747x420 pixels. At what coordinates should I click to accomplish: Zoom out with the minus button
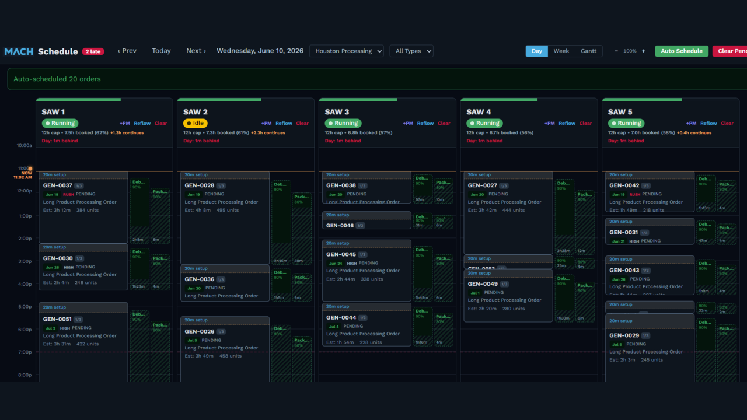(x=616, y=51)
